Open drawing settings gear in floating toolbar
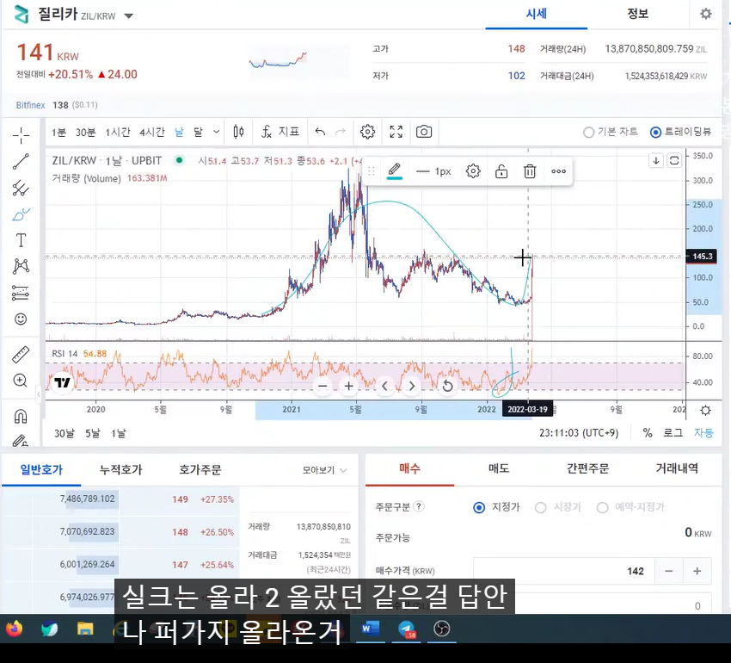731x663 pixels. [473, 171]
